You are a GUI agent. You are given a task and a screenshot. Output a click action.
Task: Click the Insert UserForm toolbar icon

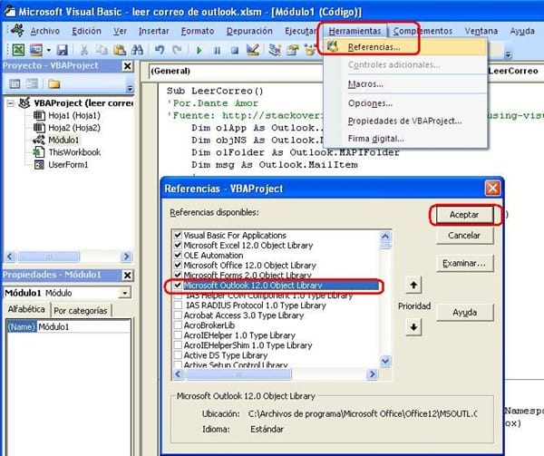pyautogui.click(x=35, y=50)
